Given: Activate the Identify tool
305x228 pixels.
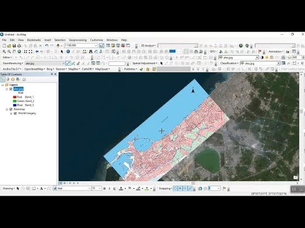Looking at the screenshot, I should (68, 51).
